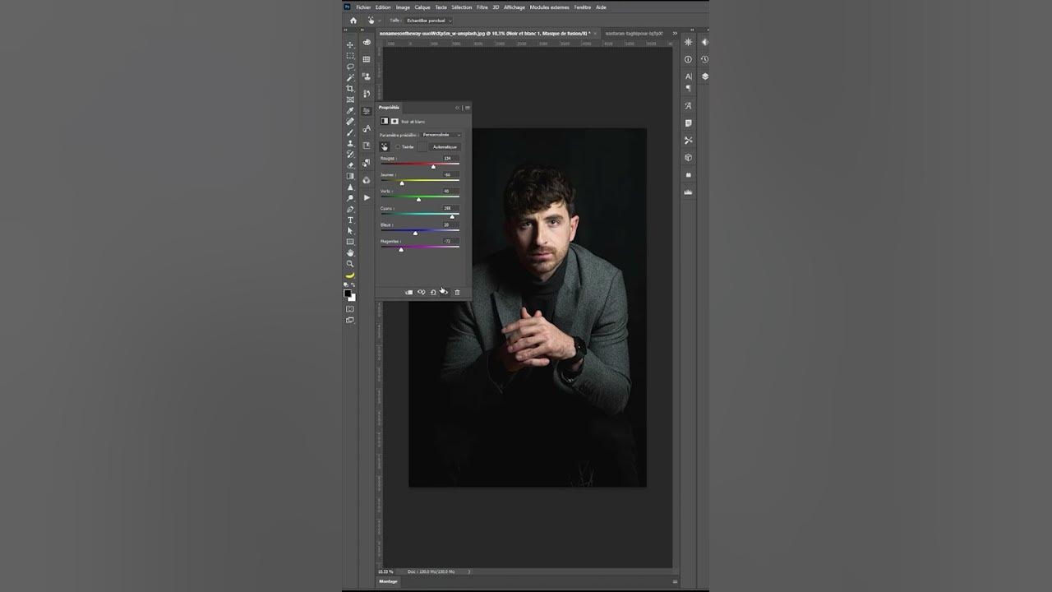The height and width of the screenshot is (592, 1052).
Task: Select the Zoom magnifier tool
Action: (x=350, y=264)
